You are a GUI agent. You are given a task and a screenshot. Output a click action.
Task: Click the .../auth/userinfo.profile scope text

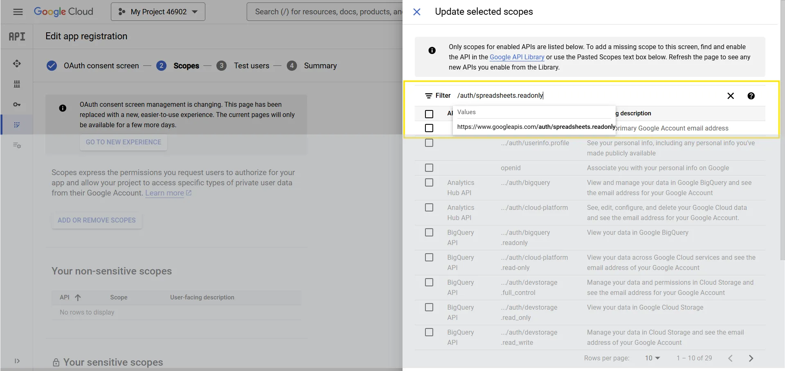(x=535, y=143)
